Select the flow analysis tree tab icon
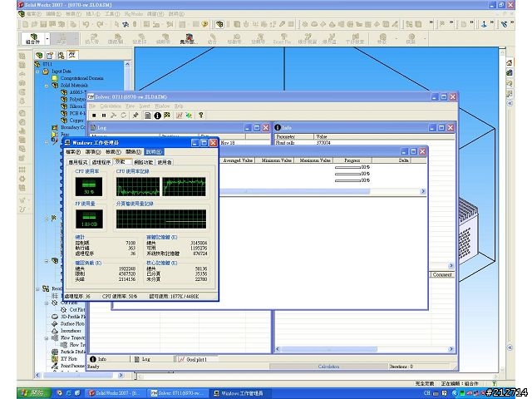 tap(72, 55)
